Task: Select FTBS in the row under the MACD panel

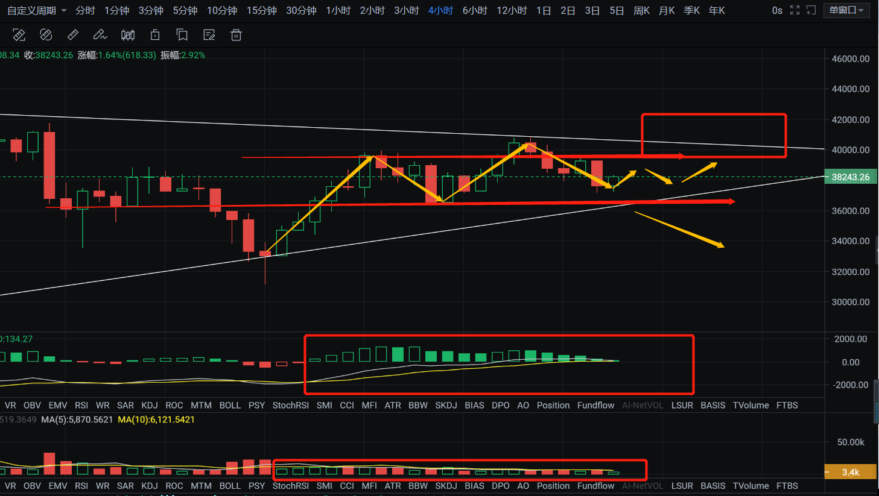Action: coord(787,405)
